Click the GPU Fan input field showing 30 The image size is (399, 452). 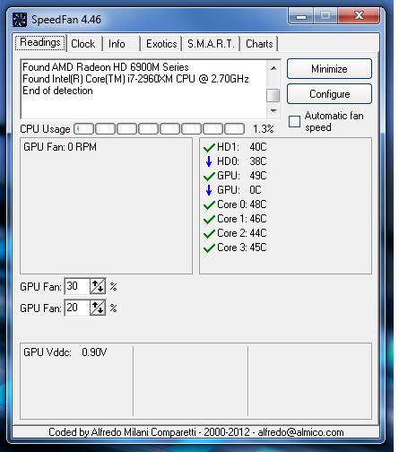[77, 286]
